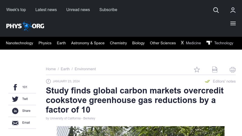Image resolution: width=242 pixels, height=136 pixels.
Task: Click the Email envelope icon
Action: pyautogui.click(x=15, y=123)
